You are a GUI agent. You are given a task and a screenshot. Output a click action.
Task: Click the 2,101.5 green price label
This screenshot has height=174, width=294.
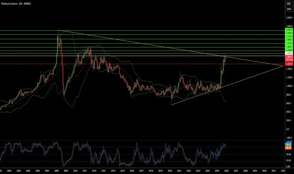[289, 36]
